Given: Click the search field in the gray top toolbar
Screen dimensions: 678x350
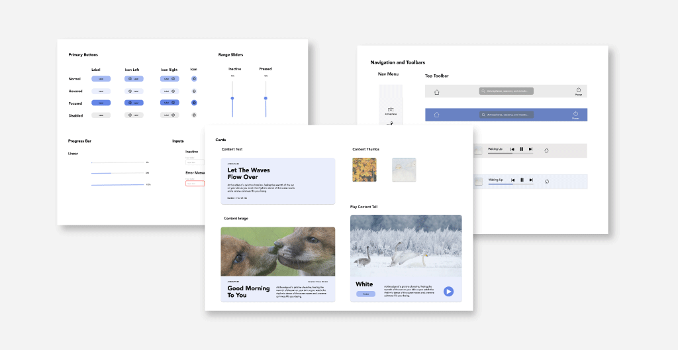Looking at the screenshot, I should click(507, 91).
